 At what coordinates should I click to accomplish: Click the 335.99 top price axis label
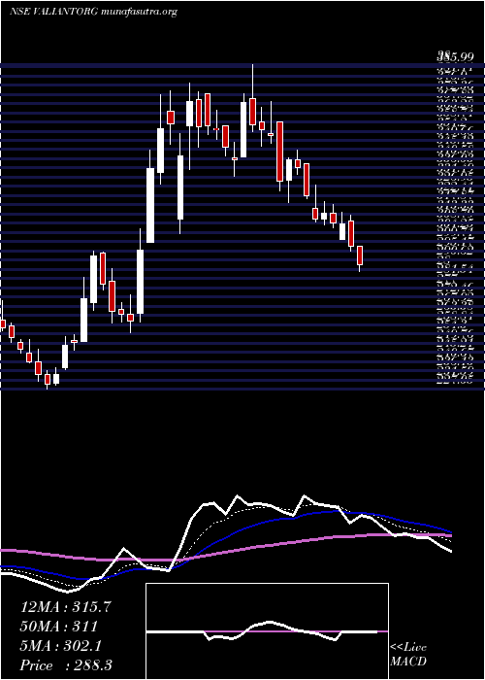454,56
